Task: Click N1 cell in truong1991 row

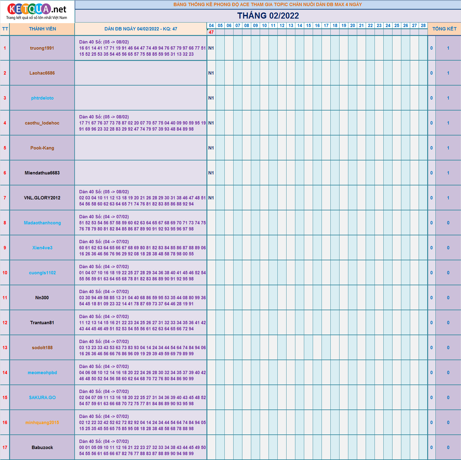Action: point(211,48)
